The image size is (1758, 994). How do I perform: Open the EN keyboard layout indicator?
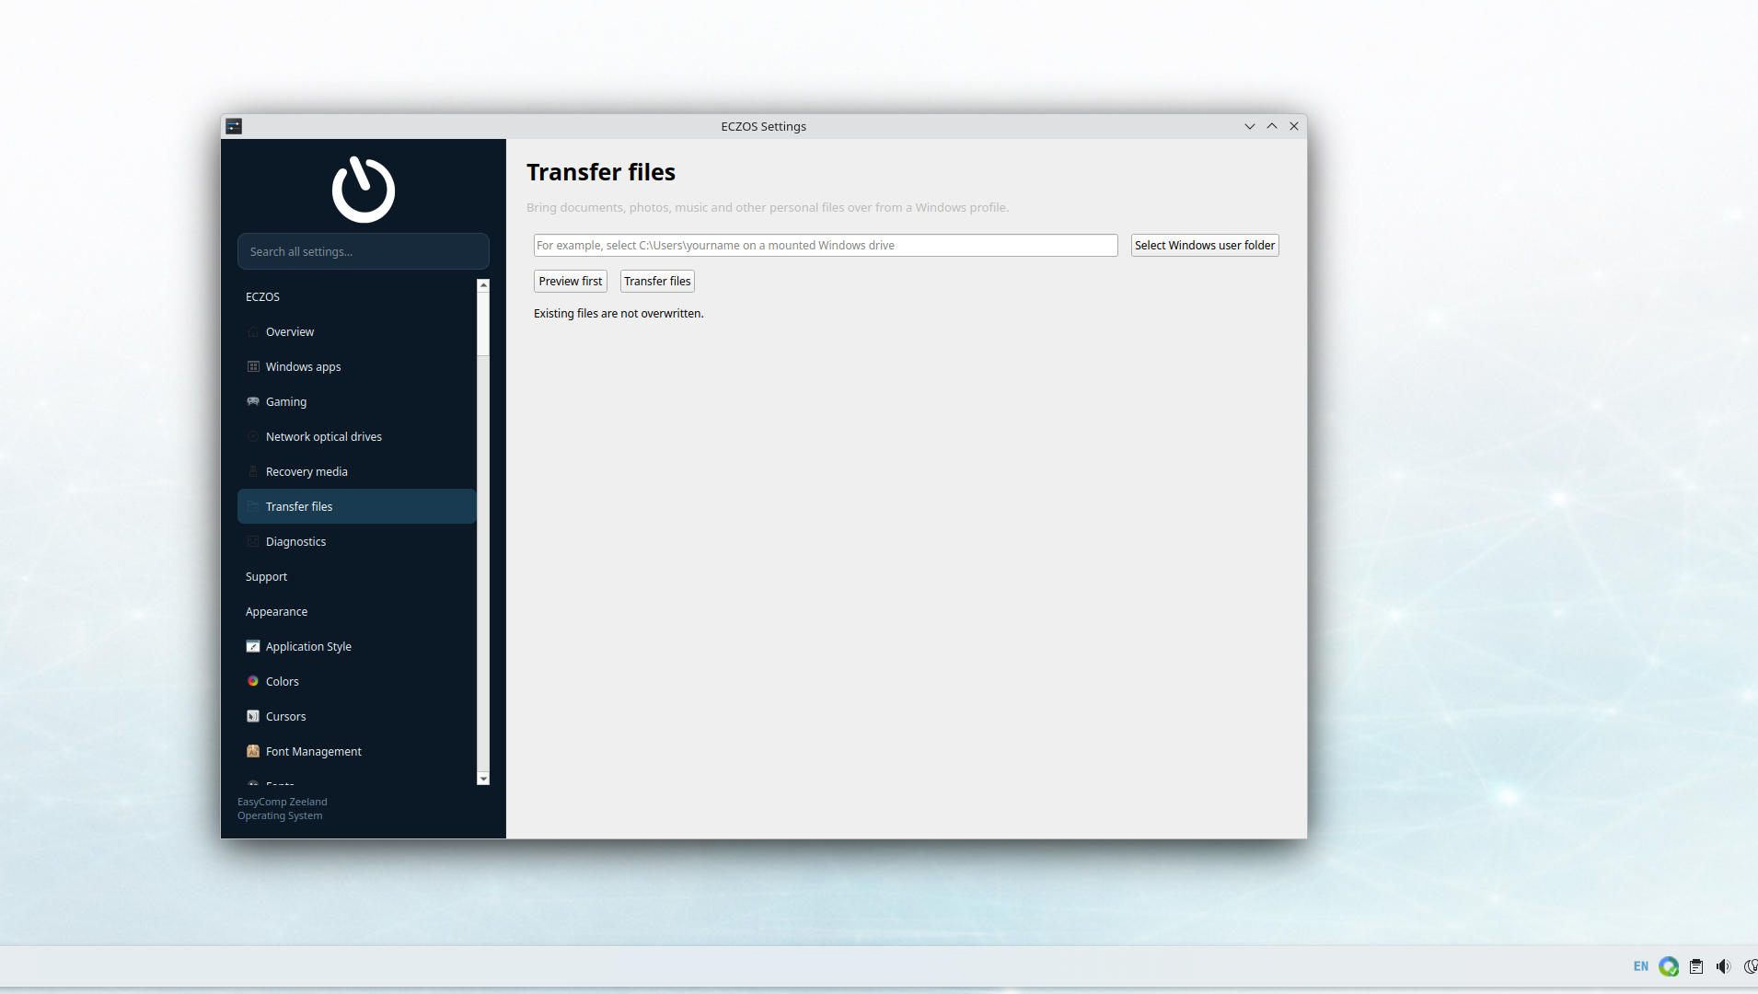[1641, 966]
